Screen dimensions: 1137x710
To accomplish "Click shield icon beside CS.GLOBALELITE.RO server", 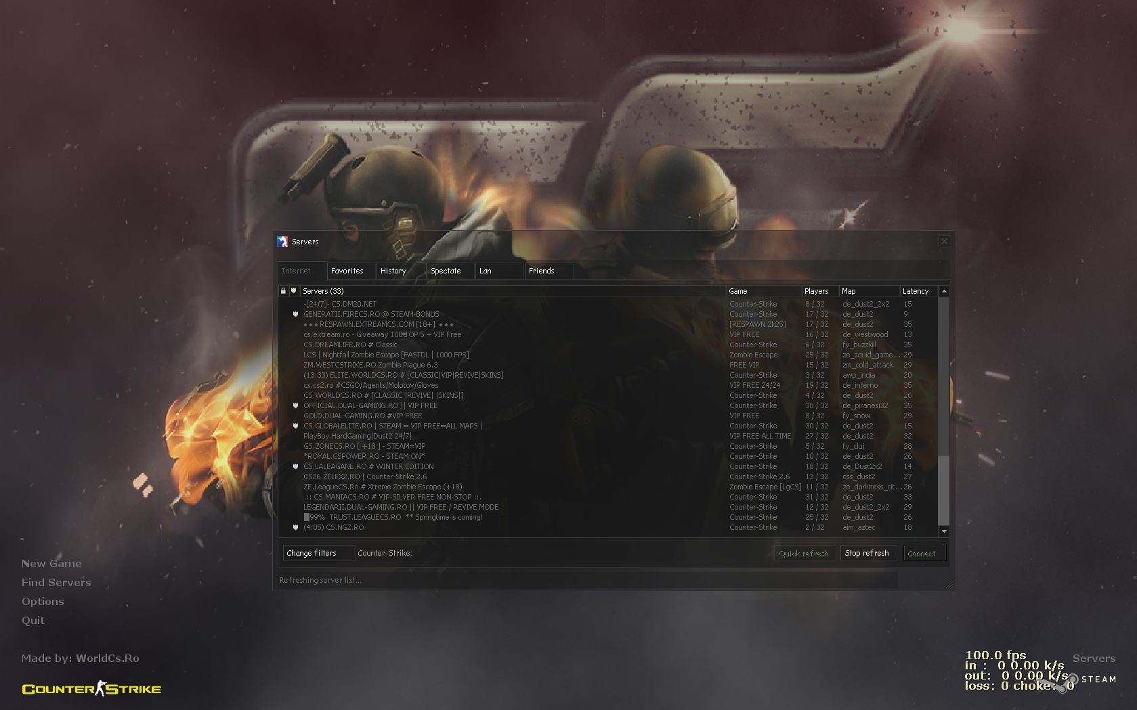I will 295,426.
